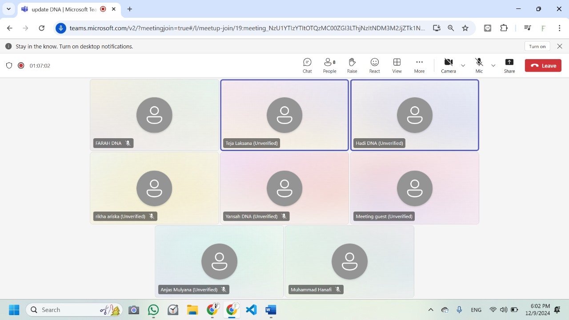Turn on the camera

pyautogui.click(x=448, y=65)
